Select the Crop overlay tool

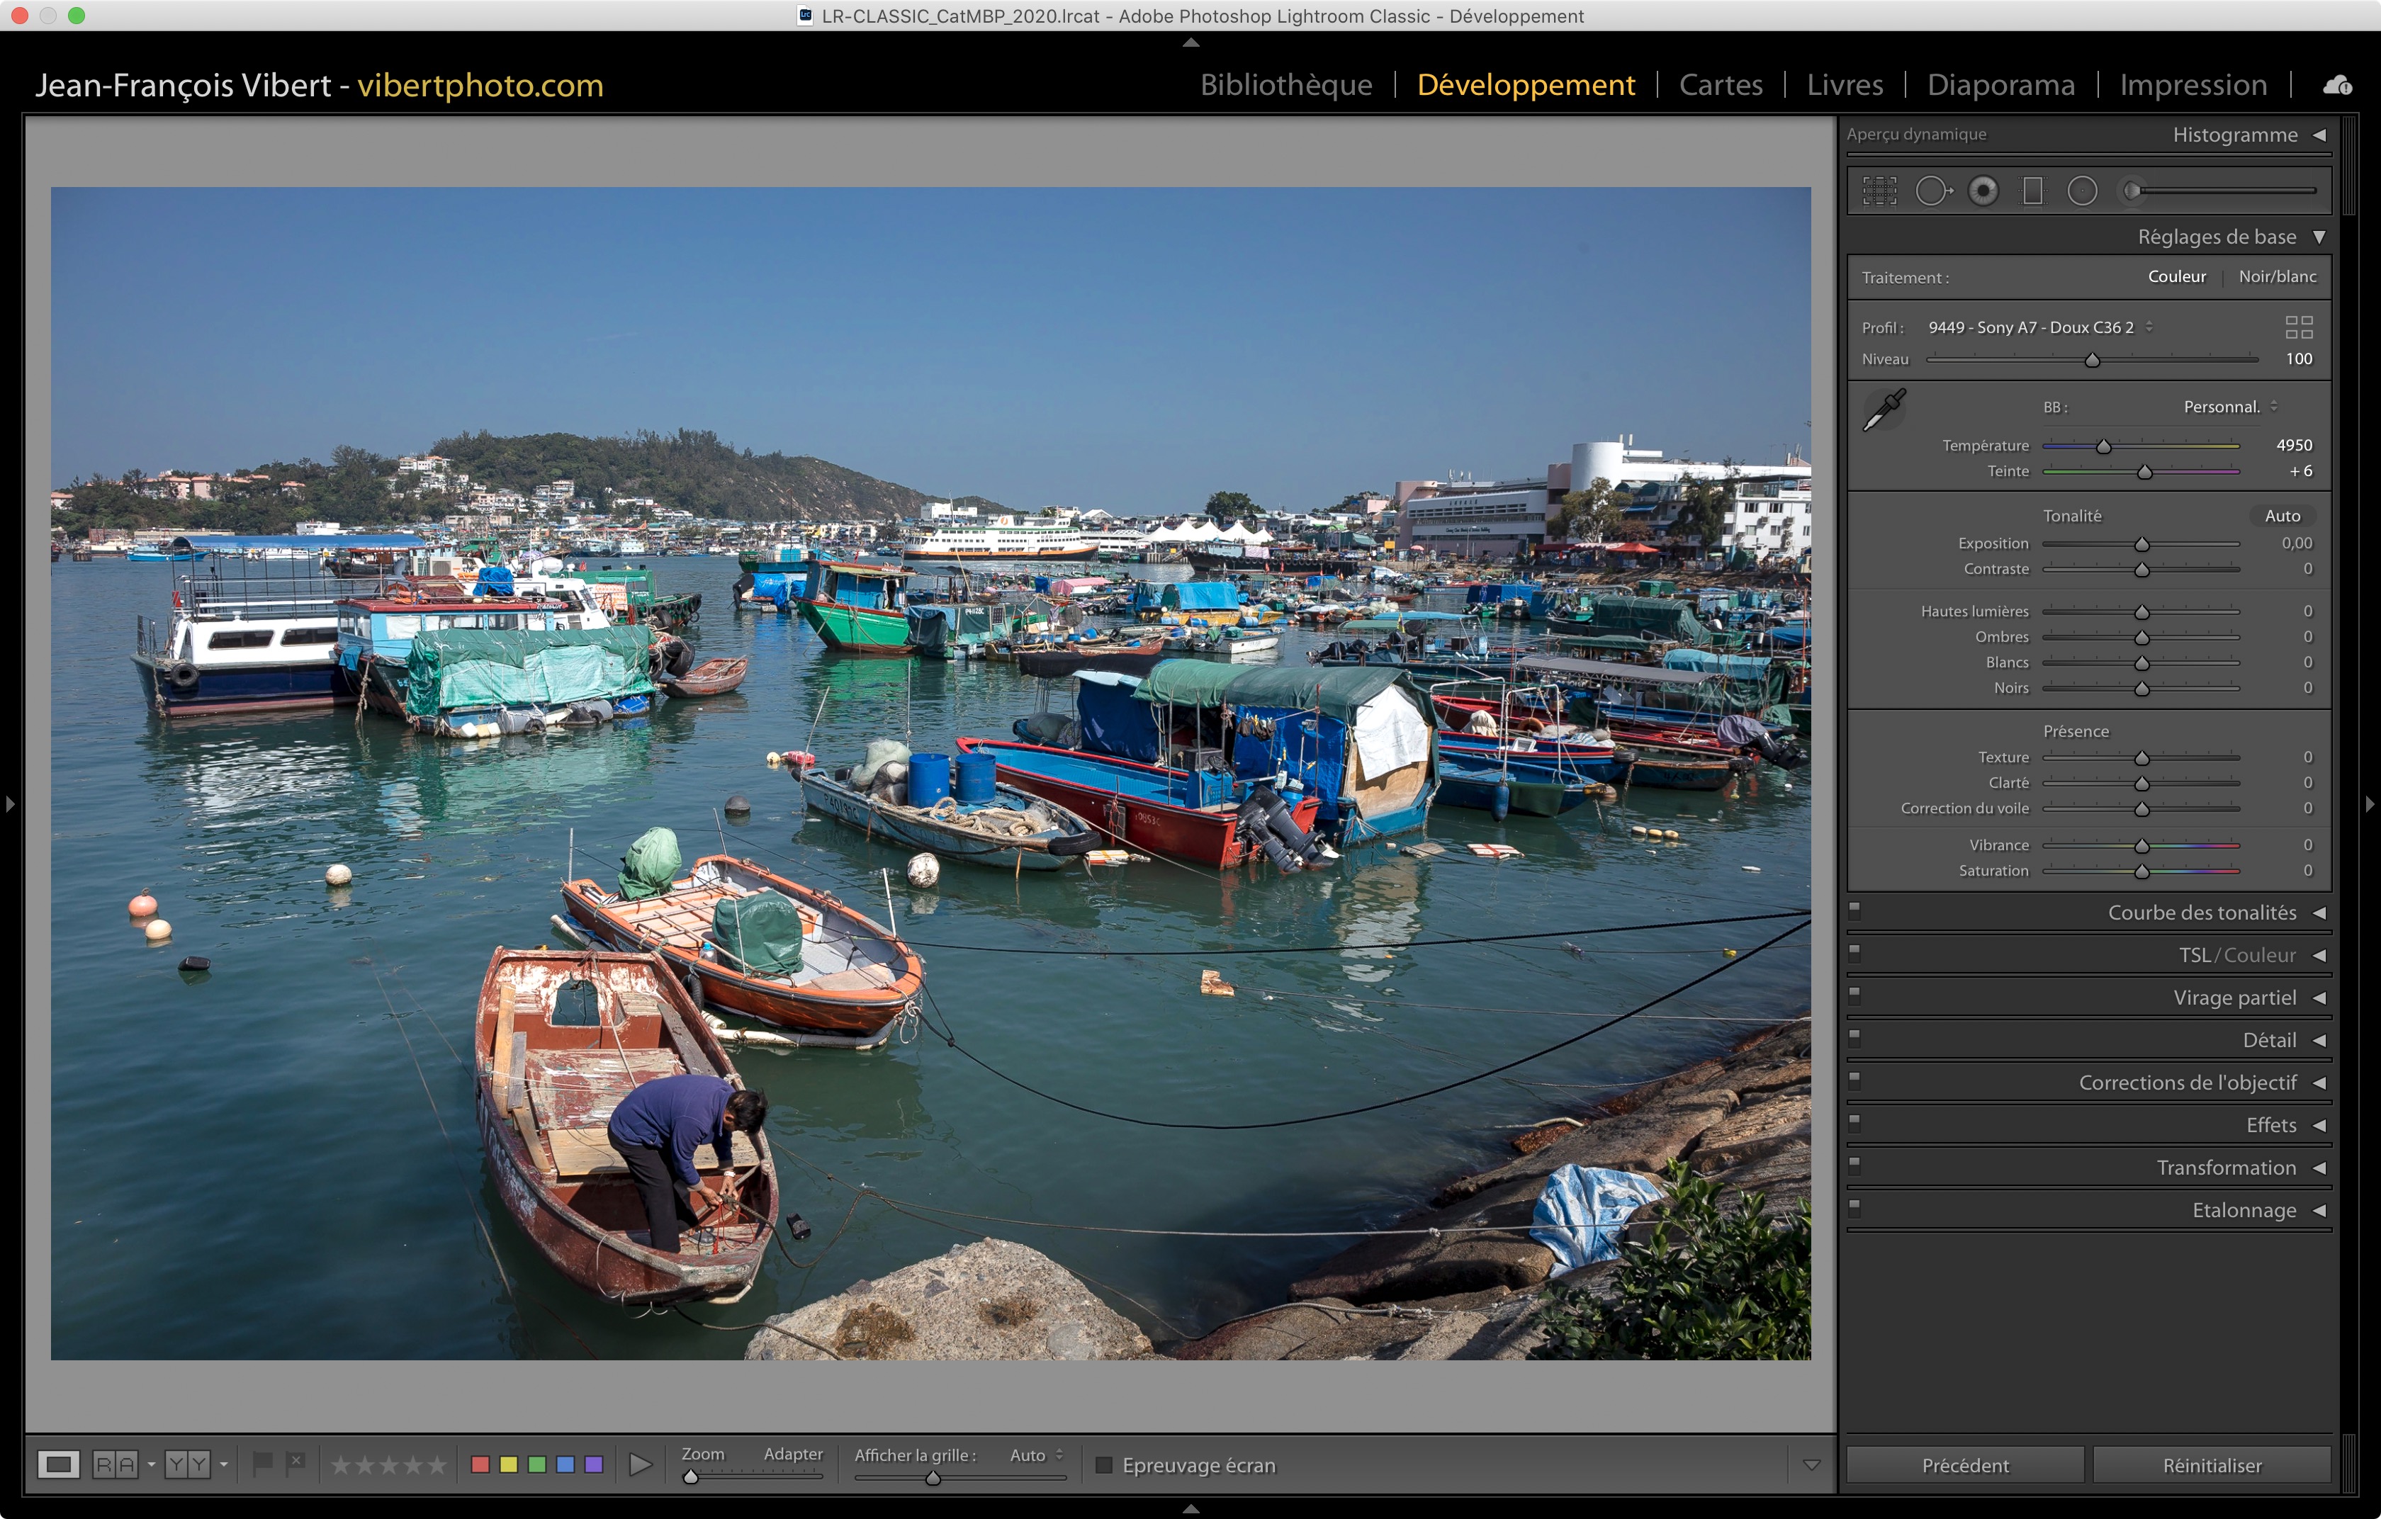1879,191
